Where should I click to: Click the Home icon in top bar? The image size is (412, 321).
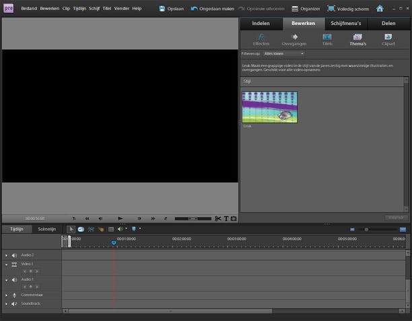(380, 9)
